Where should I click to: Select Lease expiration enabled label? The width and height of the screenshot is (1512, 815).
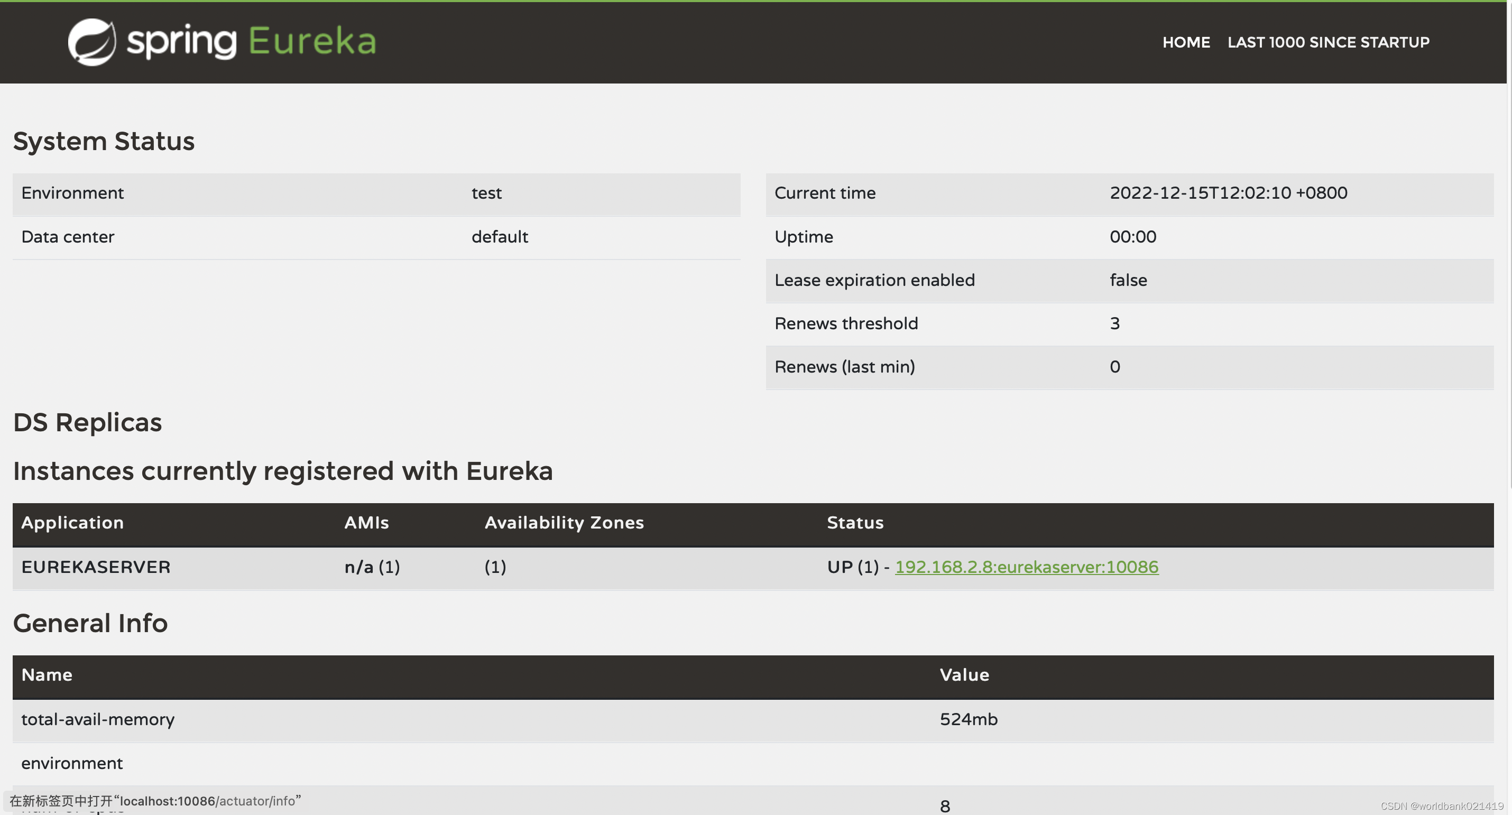(874, 281)
